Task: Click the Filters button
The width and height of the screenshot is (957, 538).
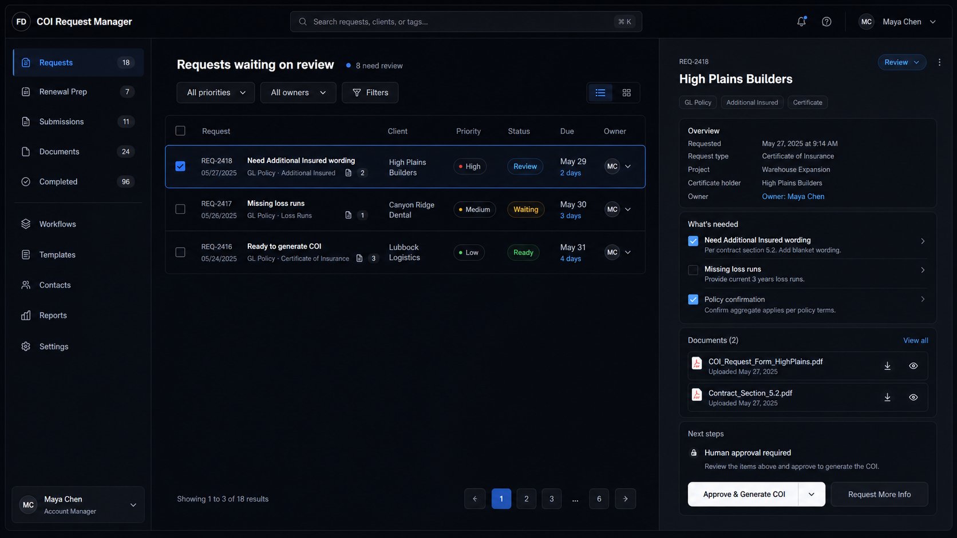Action: pos(370,93)
